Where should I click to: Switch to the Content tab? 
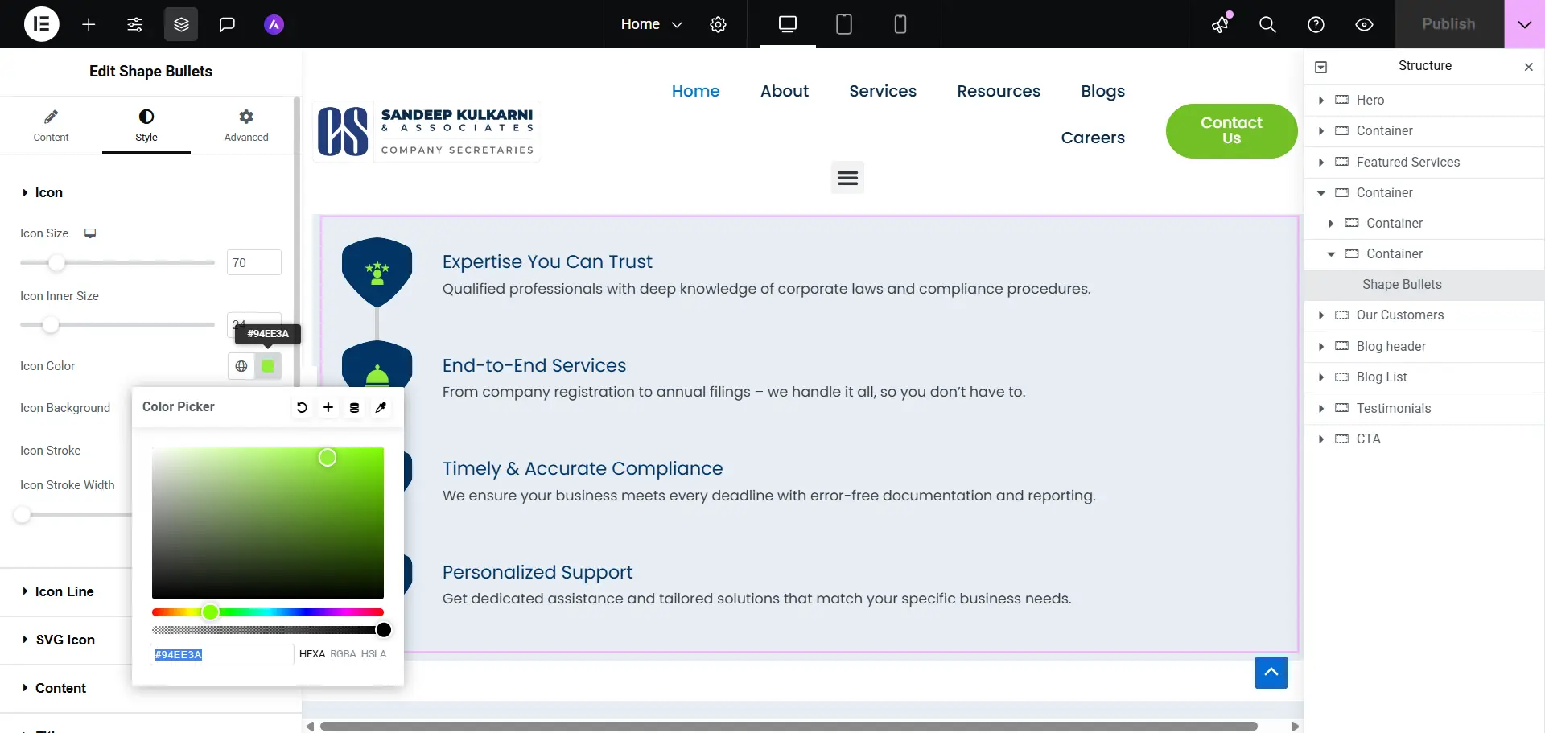pos(51,126)
